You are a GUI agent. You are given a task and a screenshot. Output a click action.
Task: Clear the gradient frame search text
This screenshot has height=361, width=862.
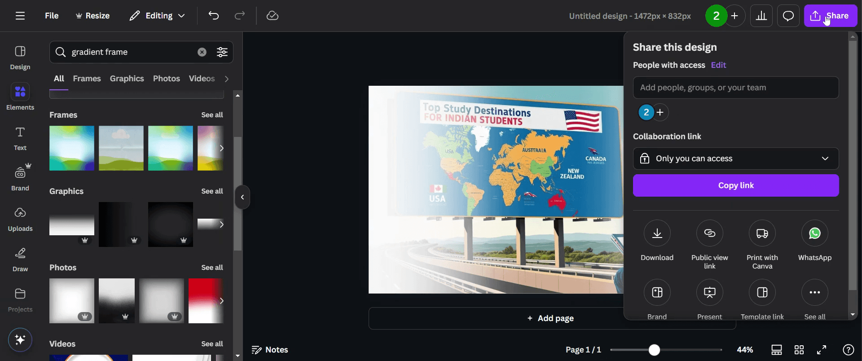(202, 52)
